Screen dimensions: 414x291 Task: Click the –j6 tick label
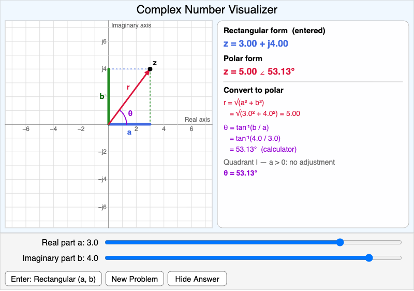(102, 207)
